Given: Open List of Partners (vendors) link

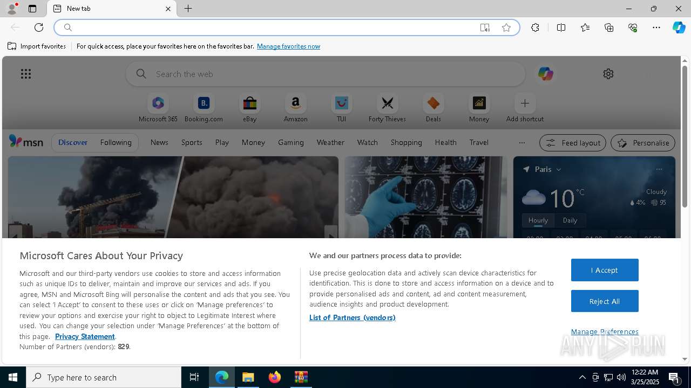Looking at the screenshot, I should 352,317.
